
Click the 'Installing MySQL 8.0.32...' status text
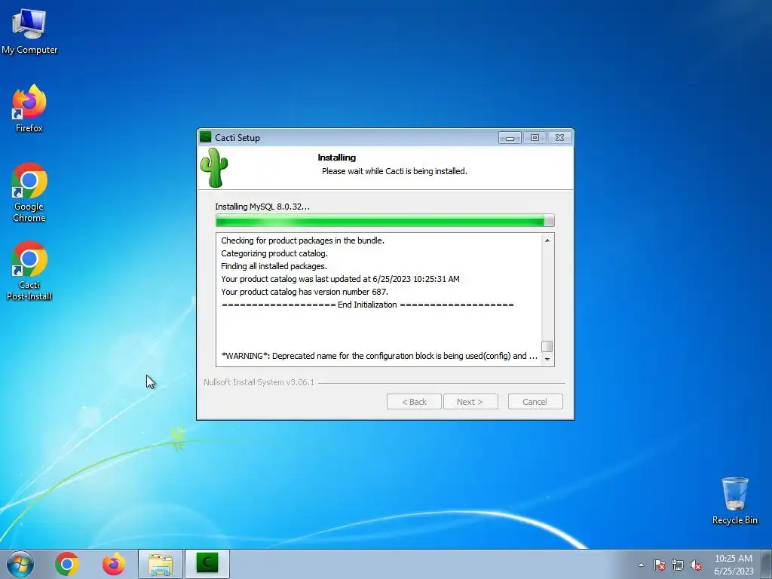(262, 207)
